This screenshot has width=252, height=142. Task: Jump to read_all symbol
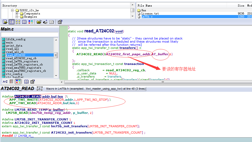(x=12, y=49)
